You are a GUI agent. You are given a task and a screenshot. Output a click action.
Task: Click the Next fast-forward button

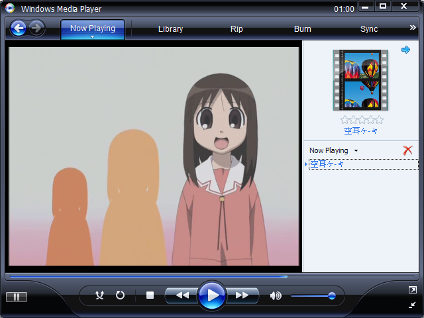pos(242,295)
